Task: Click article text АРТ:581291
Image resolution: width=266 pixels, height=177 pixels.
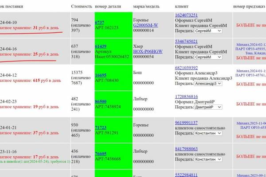Action: [106, 133]
